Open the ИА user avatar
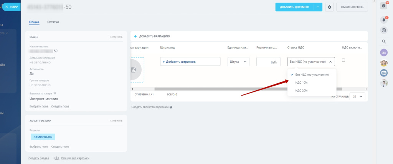The image size is (393, 164). tap(383, 53)
